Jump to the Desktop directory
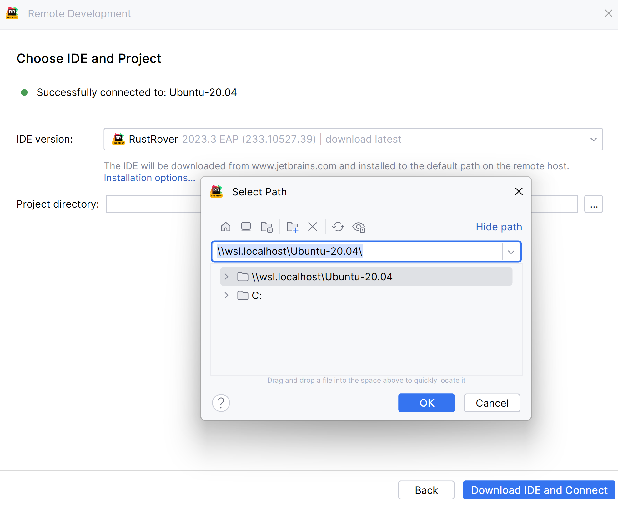618x511 pixels. point(246,227)
